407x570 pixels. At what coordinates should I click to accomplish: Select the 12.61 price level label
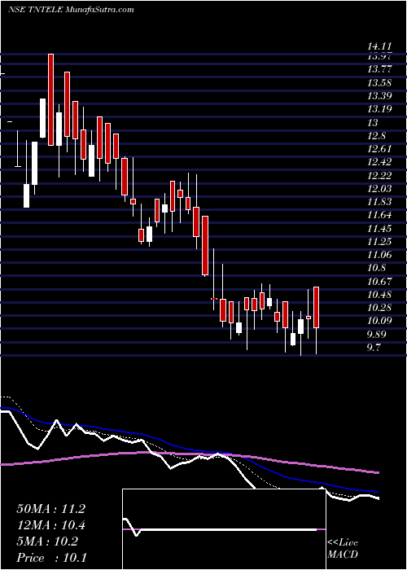379,149
